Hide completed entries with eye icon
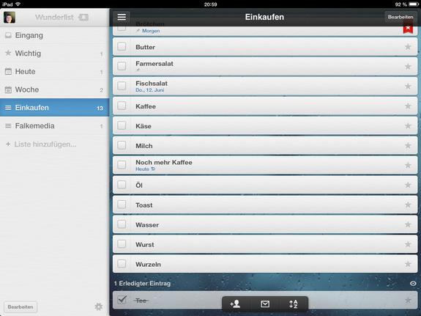This screenshot has width=421, height=316. click(413, 284)
